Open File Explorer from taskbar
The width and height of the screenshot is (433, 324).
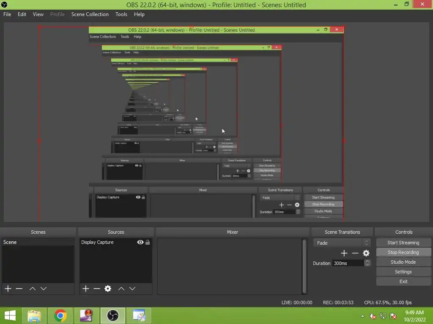34,316
